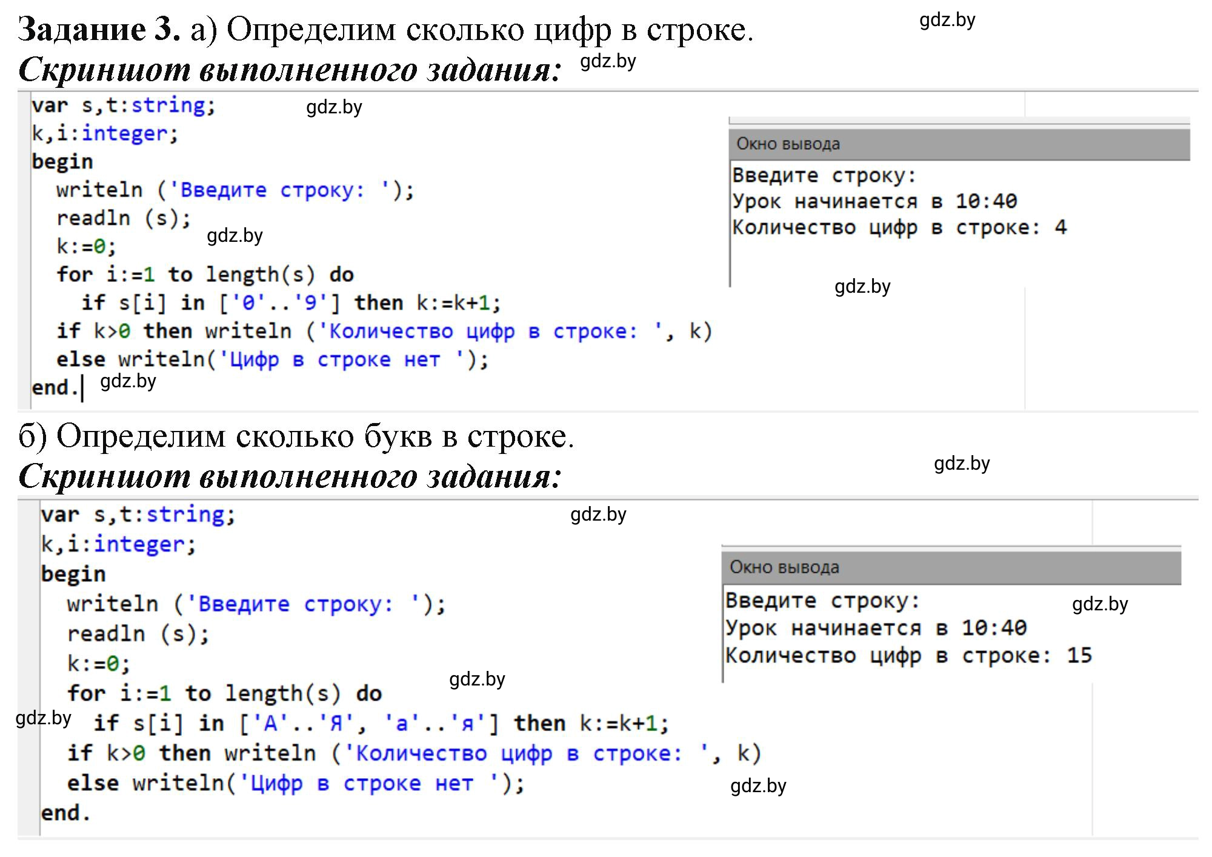The height and width of the screenshot is (857, 1212).
Task: Click output 'Количество цифр в строке: 15'
Action: 909,656
